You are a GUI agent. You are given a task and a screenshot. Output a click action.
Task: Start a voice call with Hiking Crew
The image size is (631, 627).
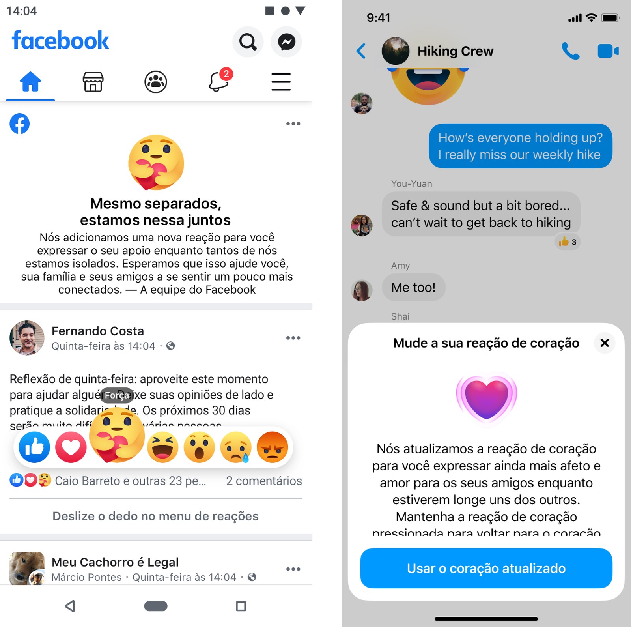point(570,51)
